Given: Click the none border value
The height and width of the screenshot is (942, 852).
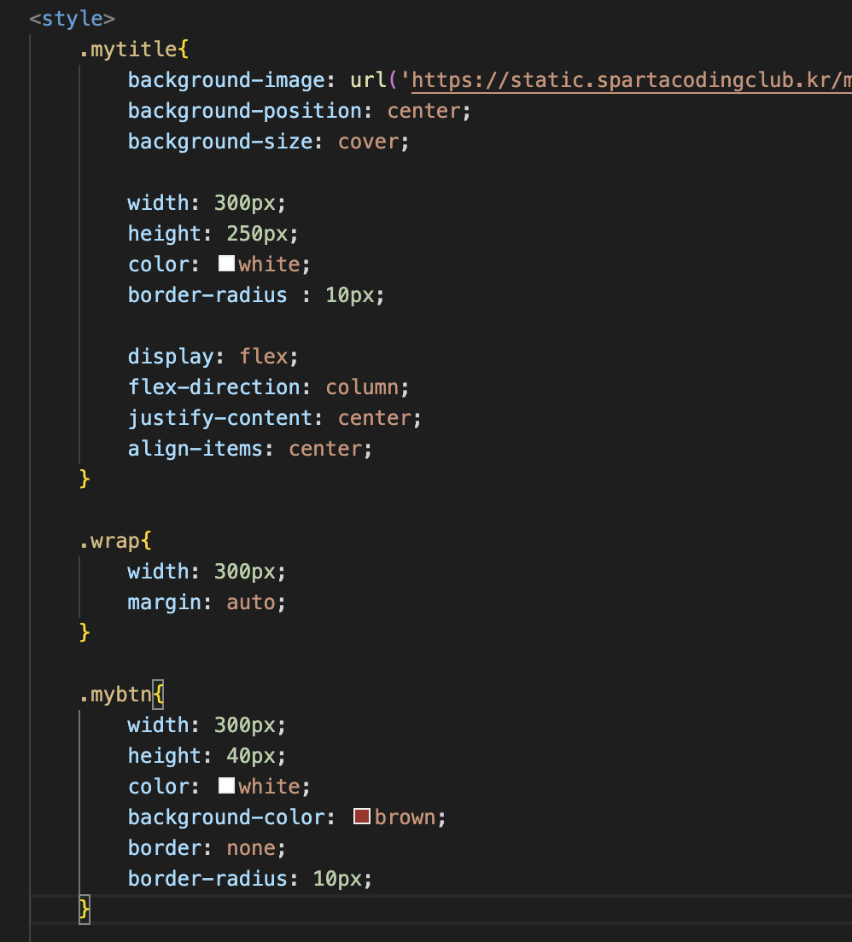Looking at the screenshot, I should tap(251, 848).
